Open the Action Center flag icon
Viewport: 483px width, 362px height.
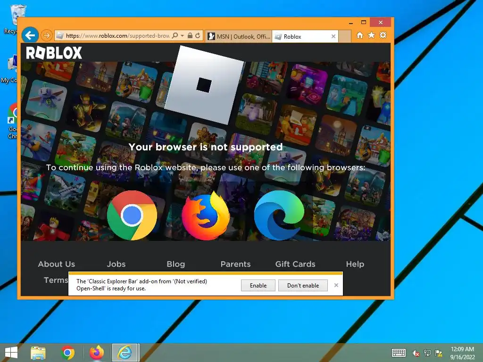coord(439,353)
